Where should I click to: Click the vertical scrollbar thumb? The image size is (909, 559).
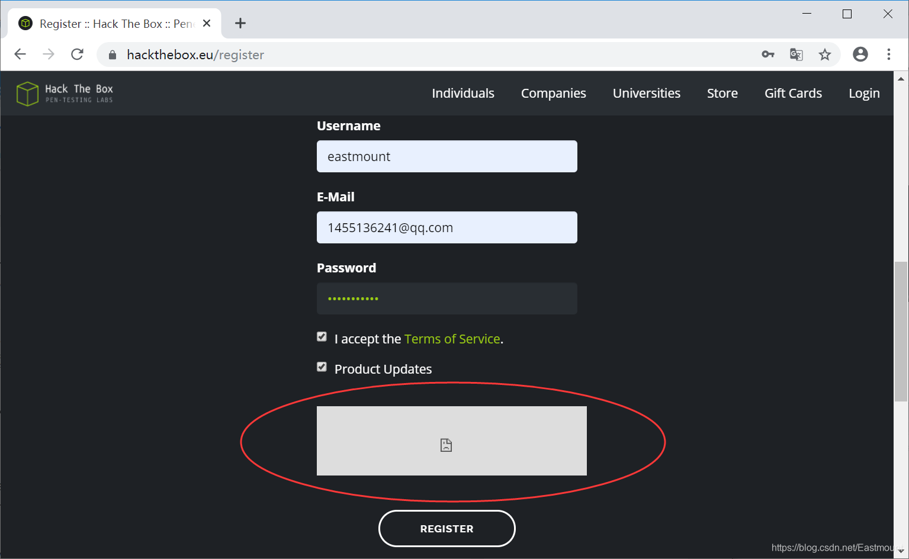[x=901, y=332]
